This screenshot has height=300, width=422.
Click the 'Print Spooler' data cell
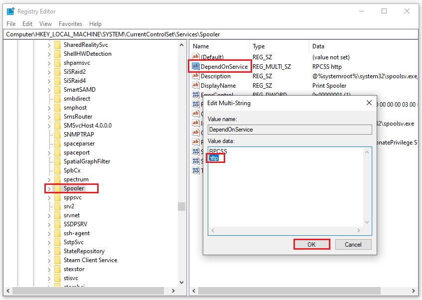[x=329, y=86]
